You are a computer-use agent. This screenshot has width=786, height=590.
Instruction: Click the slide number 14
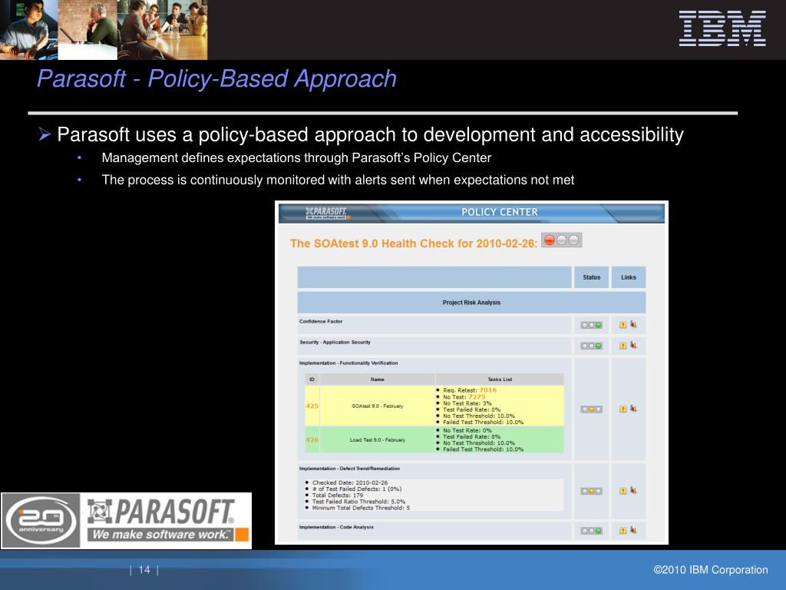pyautogui.click(x=144, y=570)
